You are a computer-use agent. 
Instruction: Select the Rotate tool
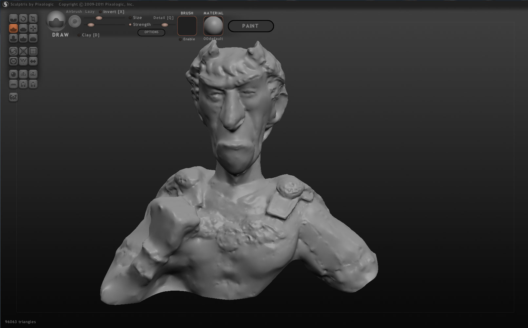23,19
